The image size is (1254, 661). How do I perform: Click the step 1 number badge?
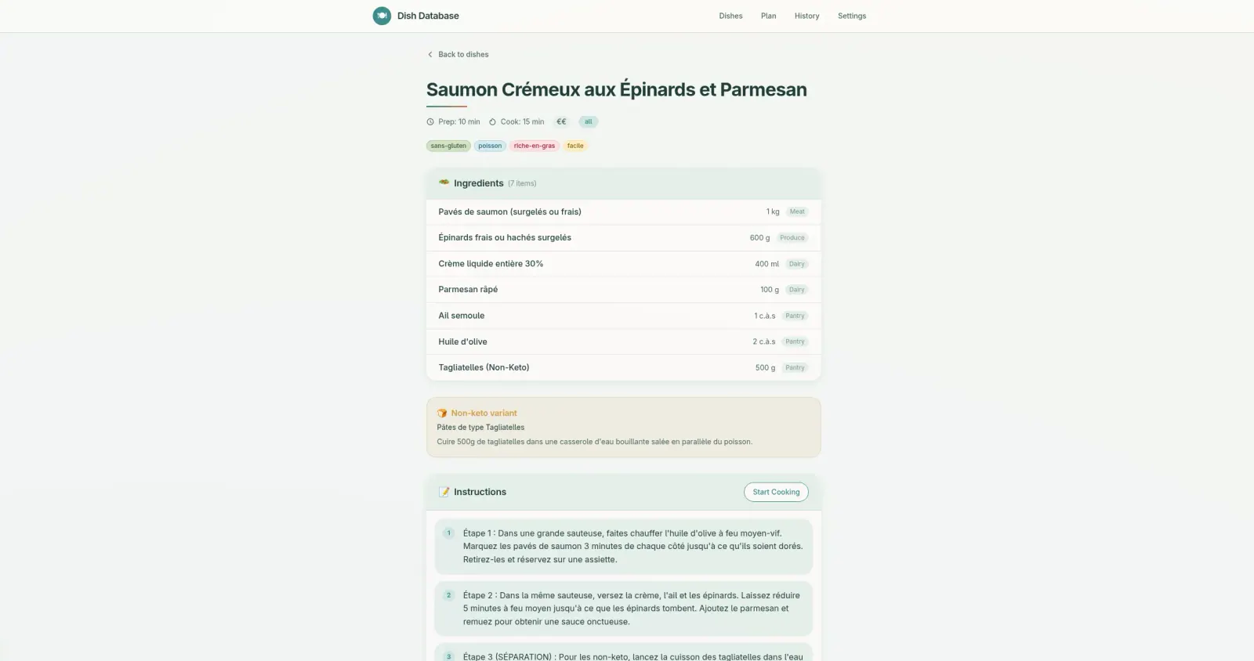tap(449, 533)
